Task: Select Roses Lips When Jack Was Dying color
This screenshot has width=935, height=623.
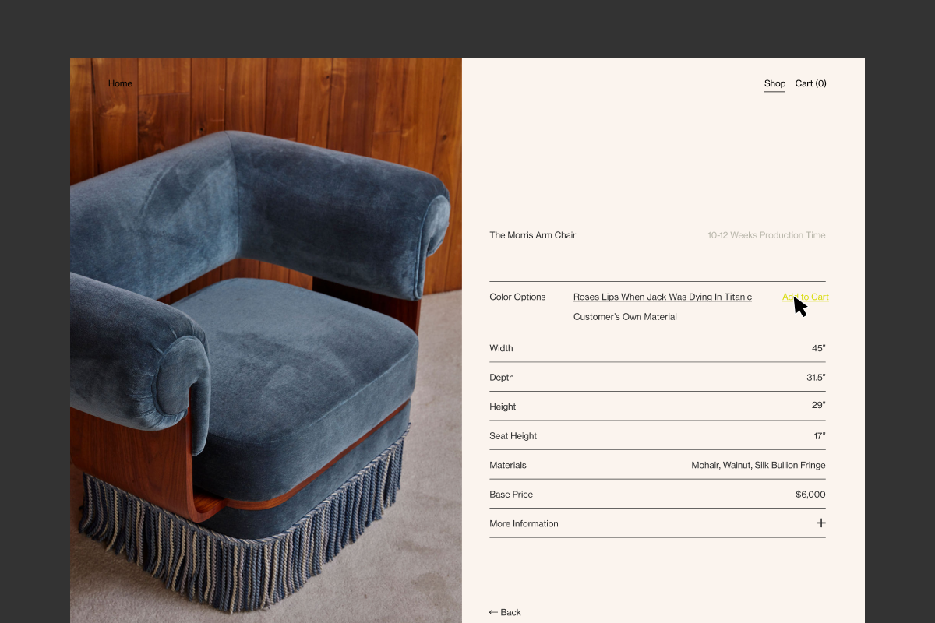Action: point(662,297)
